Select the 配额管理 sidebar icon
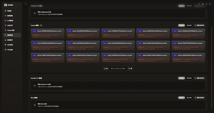 coord(6,35)
